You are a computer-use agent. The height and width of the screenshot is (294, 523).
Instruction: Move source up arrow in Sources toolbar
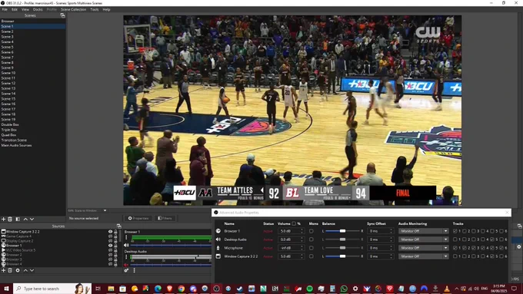click(25, 270)
